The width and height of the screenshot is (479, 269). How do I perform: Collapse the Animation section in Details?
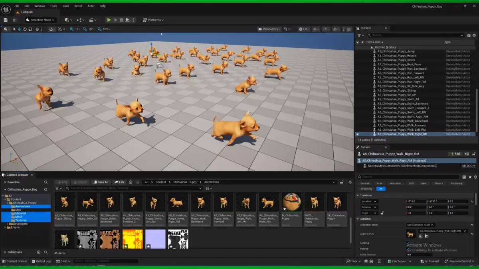(x=358, y=219)
